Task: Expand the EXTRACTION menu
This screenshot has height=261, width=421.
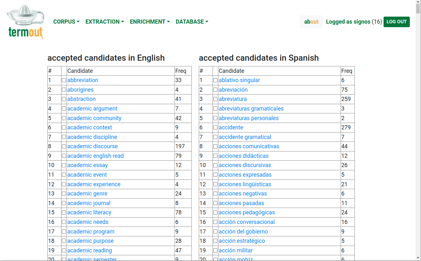Action: [104, 22]
